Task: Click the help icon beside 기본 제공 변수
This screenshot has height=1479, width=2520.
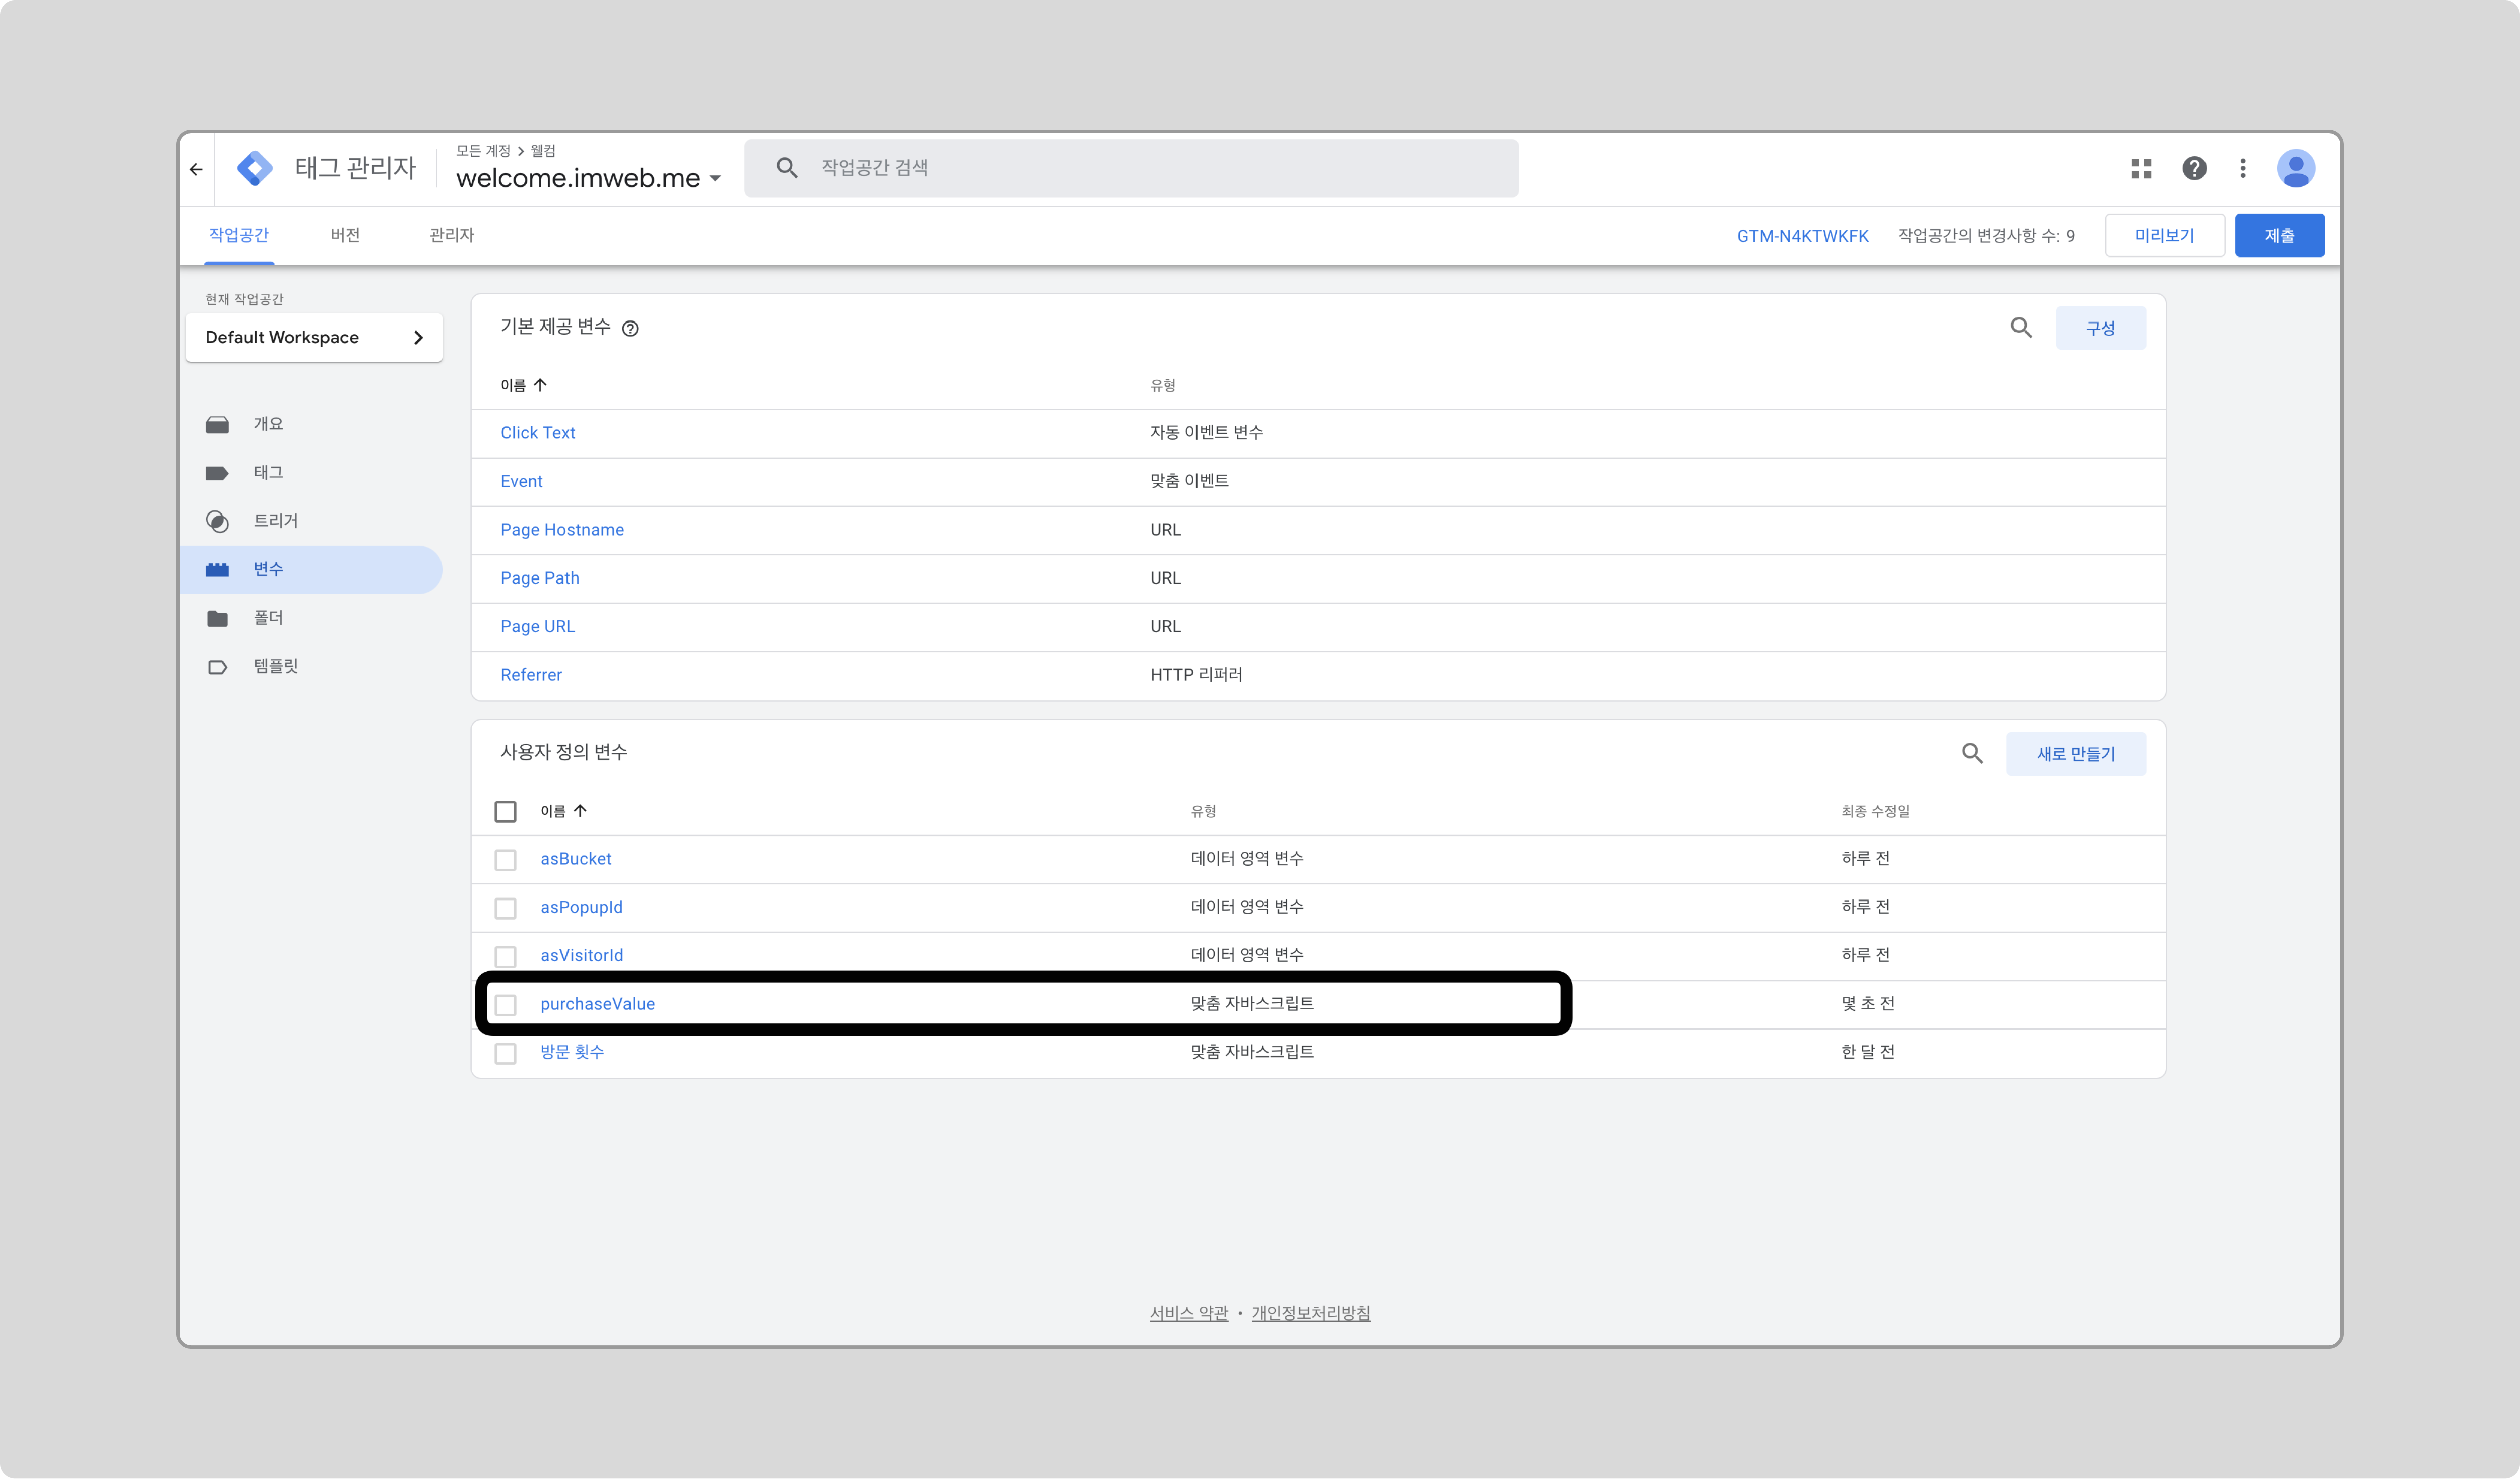Action: (630, 328)
